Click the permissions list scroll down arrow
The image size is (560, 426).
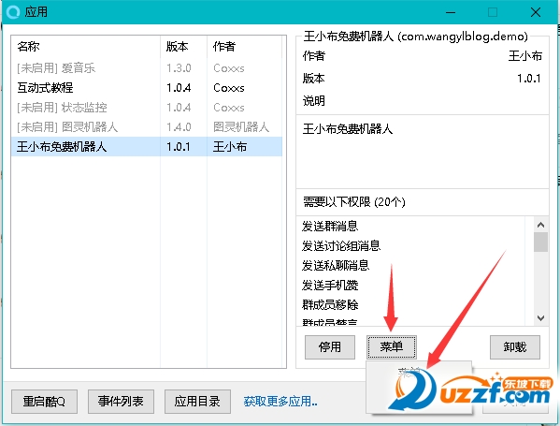[540, 318]
